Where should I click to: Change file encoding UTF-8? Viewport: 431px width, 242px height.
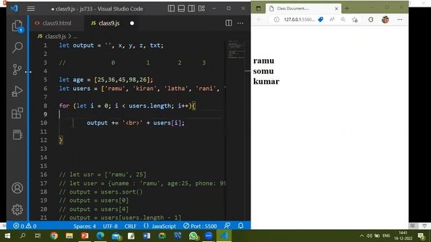click(x=110, y=226)
